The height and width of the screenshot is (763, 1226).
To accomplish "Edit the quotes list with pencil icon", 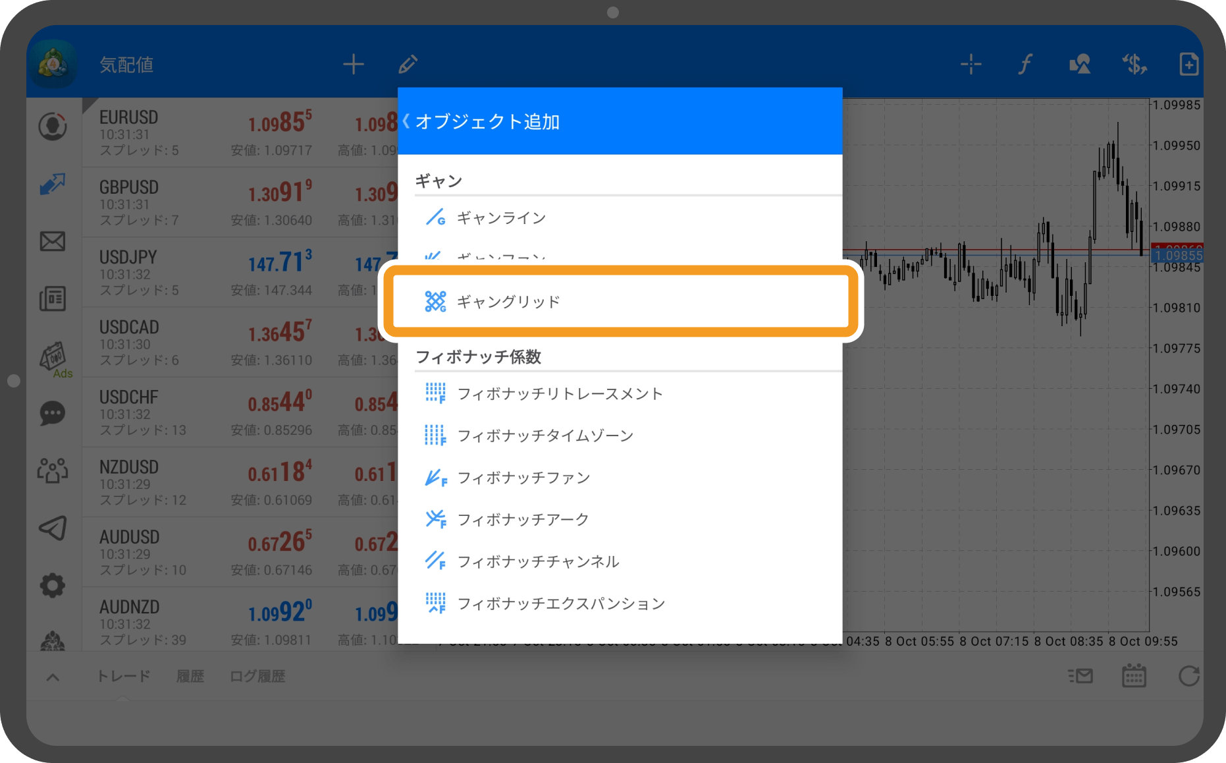I will click(408, 65).
